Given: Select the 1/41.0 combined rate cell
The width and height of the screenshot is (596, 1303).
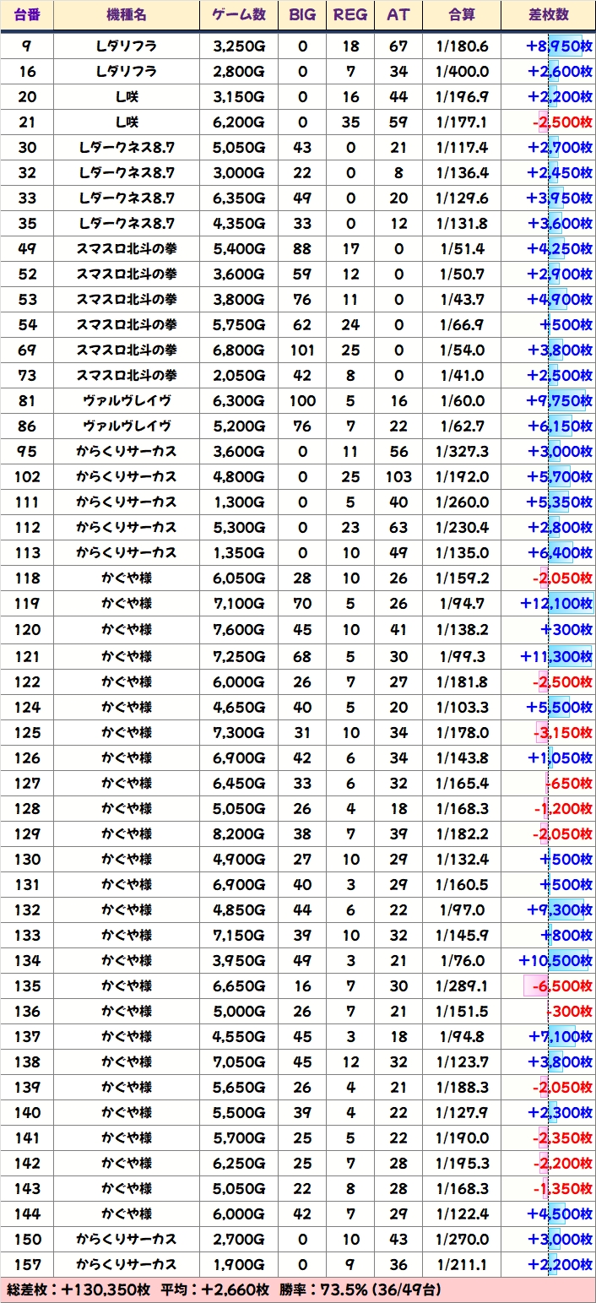Looking at the screenshot, I should click(x=462, y=375).
